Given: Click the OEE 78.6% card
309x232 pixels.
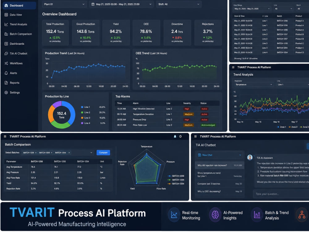Looking at the screenshot, I should (146, 33).
